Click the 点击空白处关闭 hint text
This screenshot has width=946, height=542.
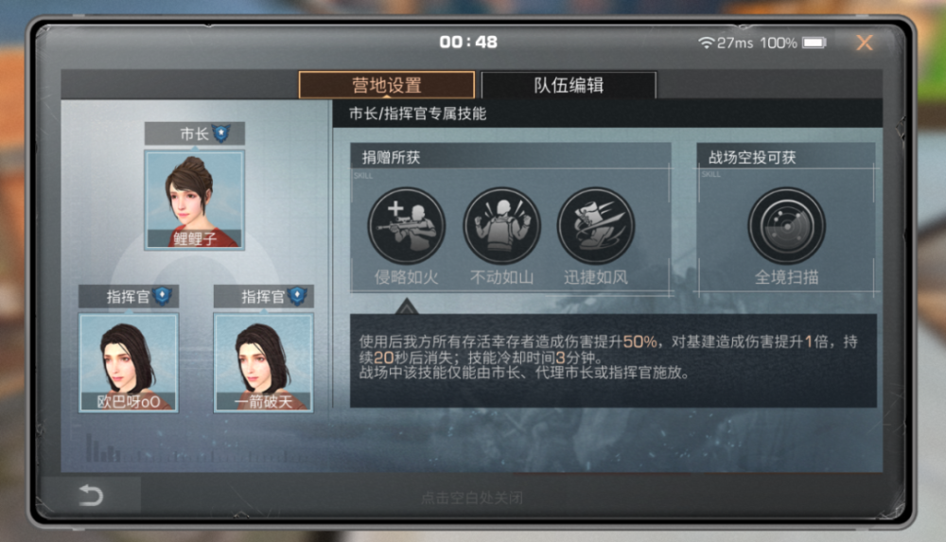[472, 498]
